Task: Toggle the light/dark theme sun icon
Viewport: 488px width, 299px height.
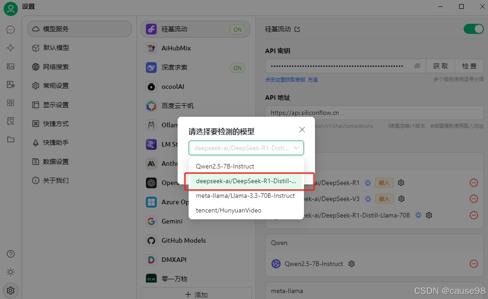Action: pyautogui.click(x=11, y=272)
